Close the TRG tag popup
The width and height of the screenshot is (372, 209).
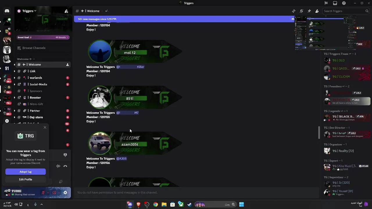tap(45, 127)
